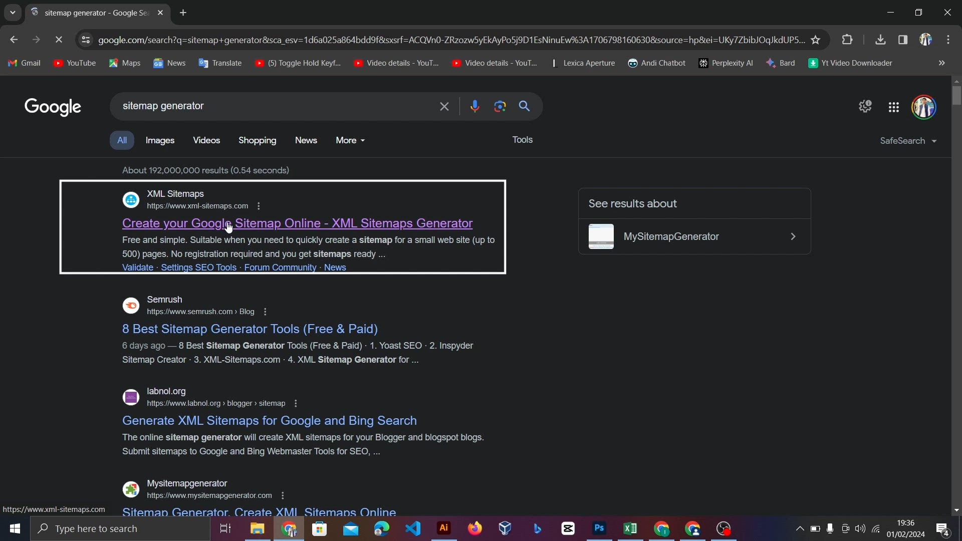Viewport: 962px width, 541px height.
Task: Open a new browser tab
Action: tap(183, 13)
